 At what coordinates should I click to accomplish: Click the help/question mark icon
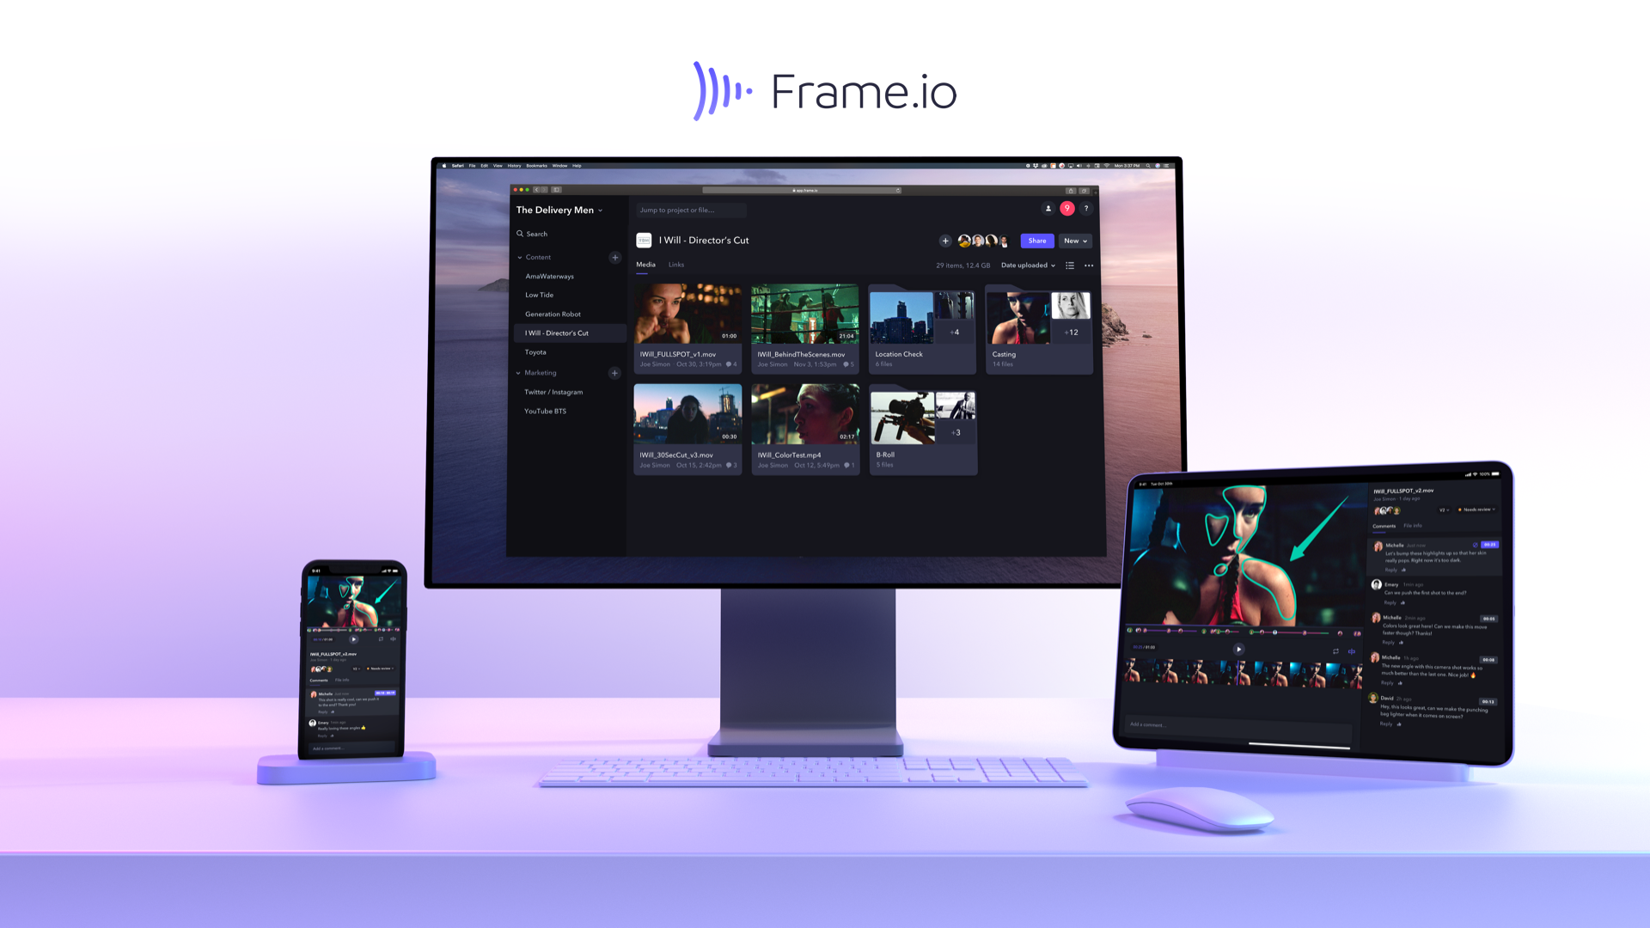1085,209
